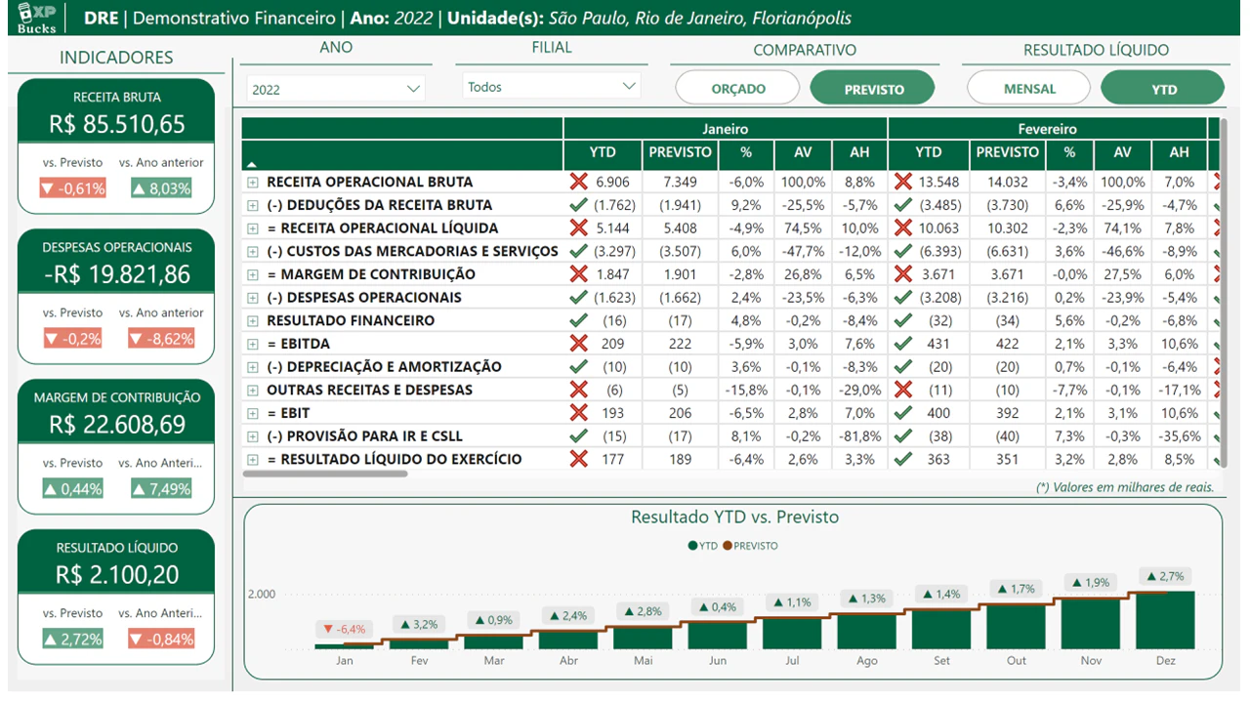The image size is (1250, 703).
Task: Click red X icon in Resultado Líquido Janeiro
Action: click(579, 459)
